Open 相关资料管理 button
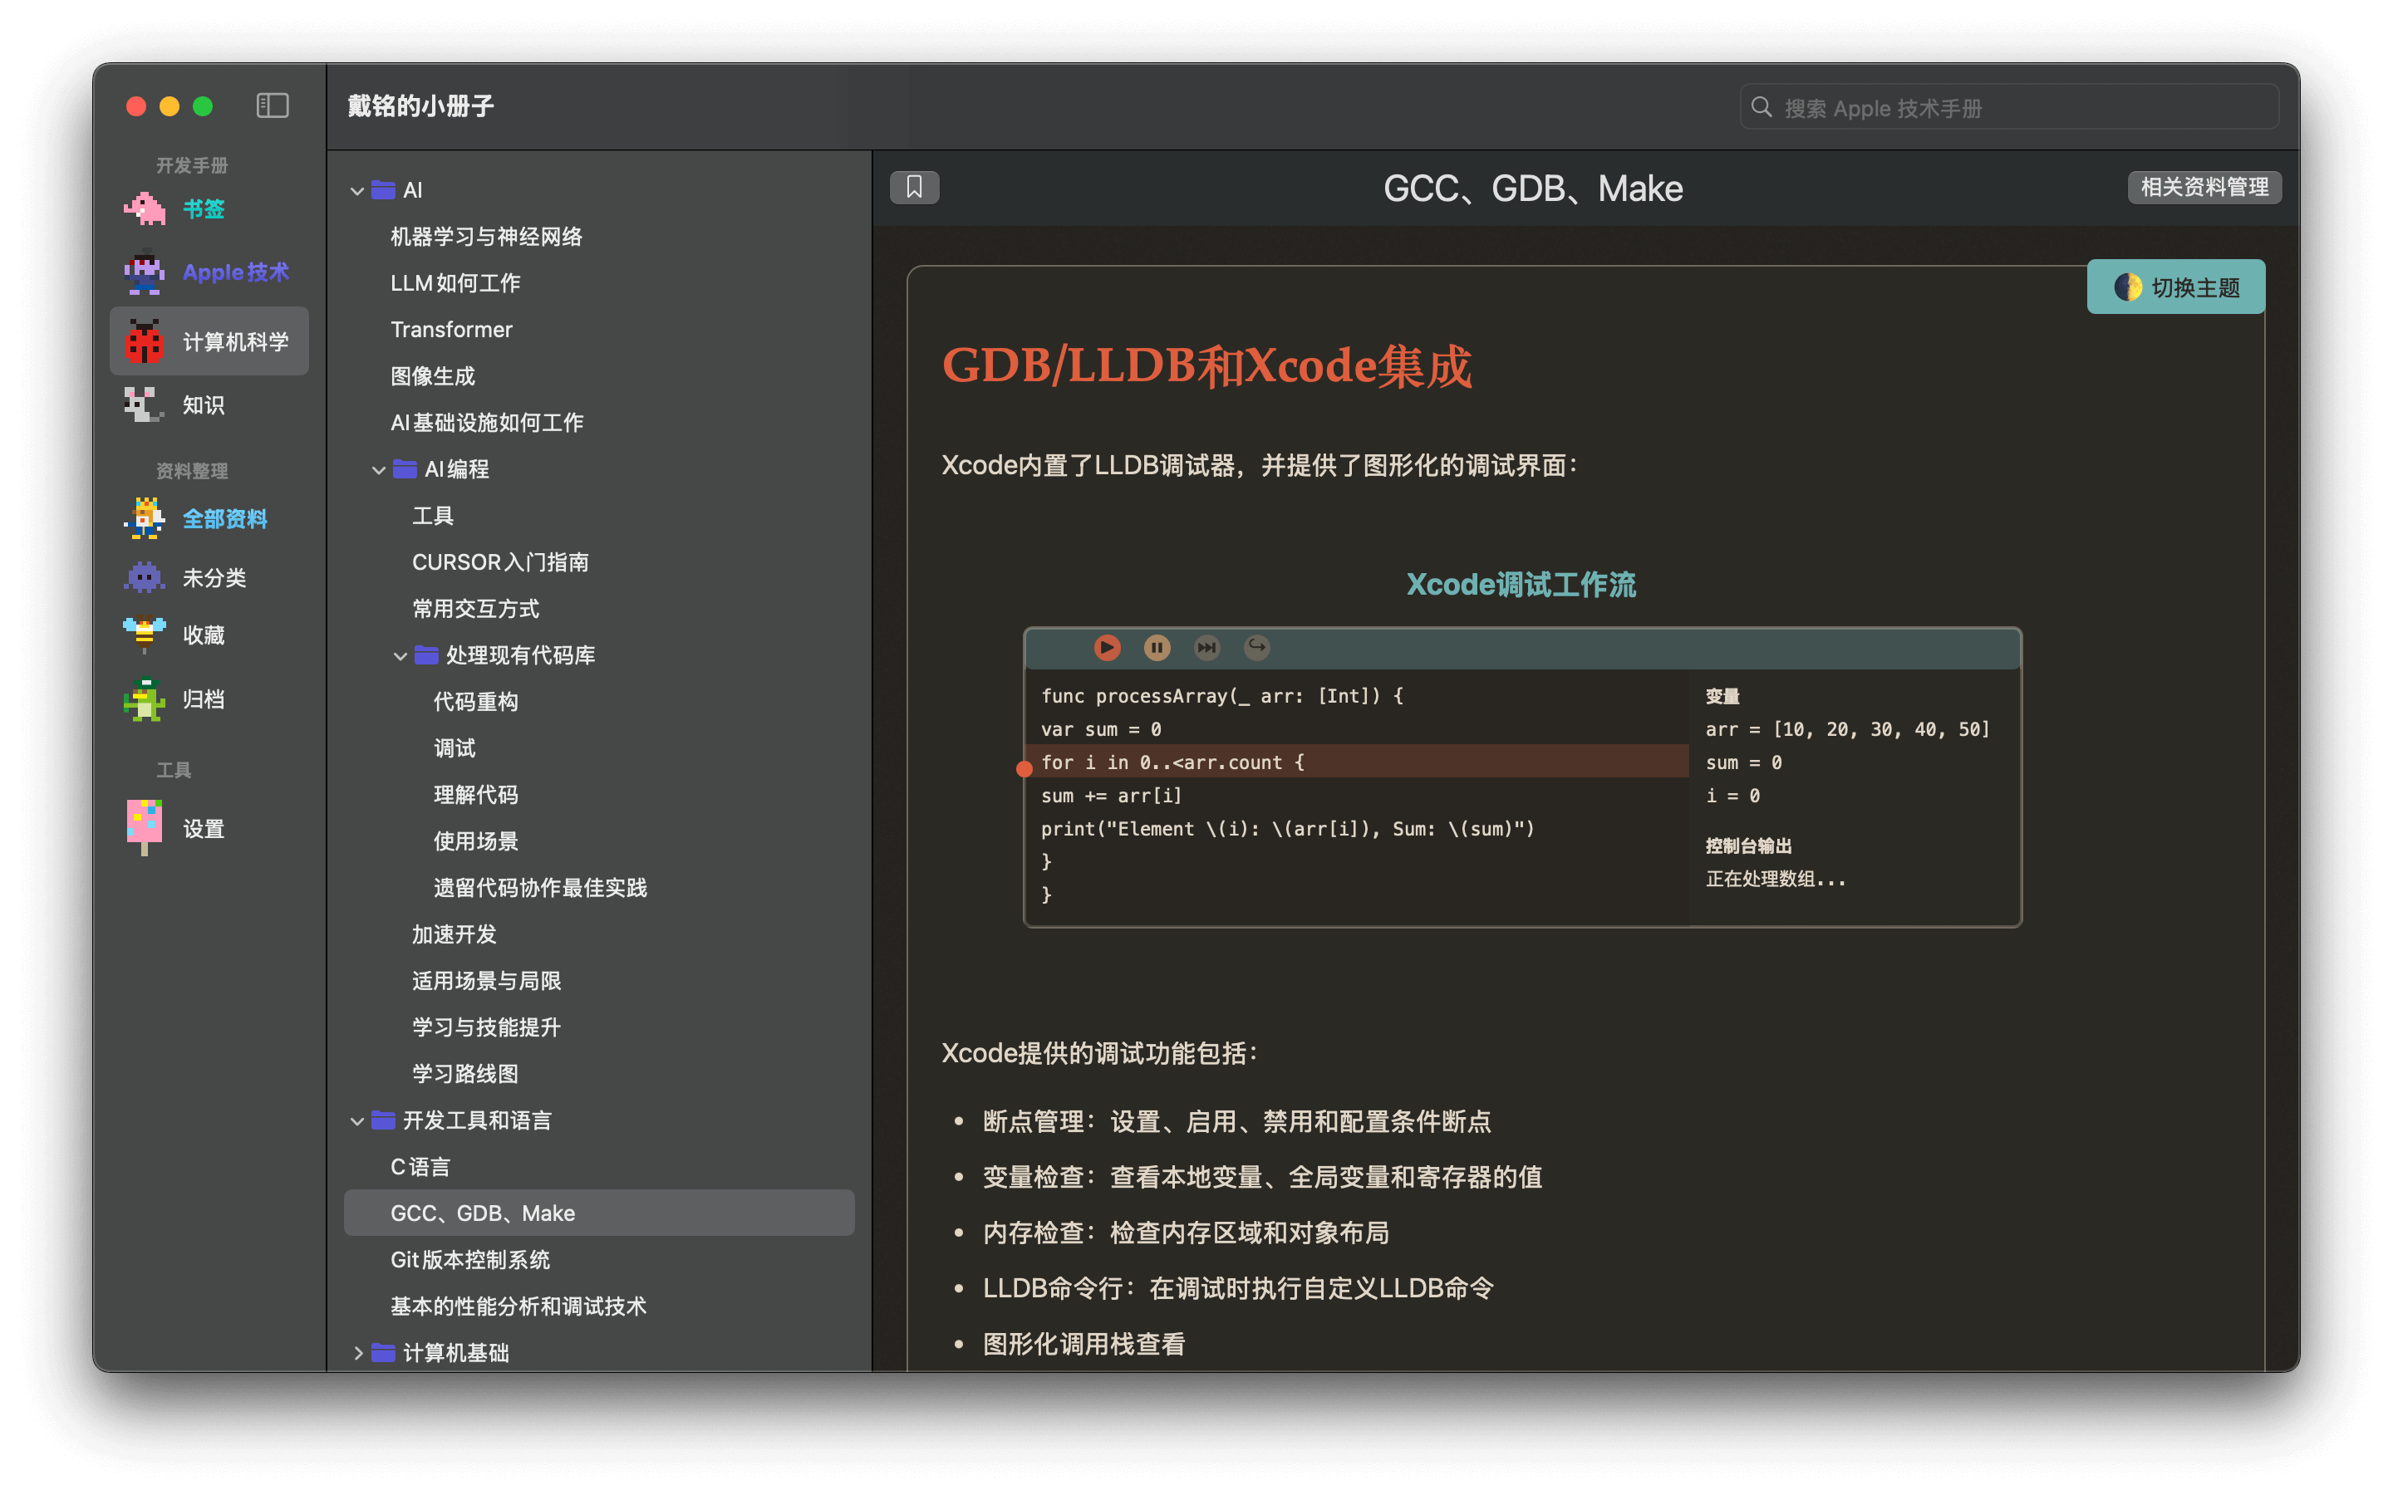 pyautogui.click(x=2204, y=187)
